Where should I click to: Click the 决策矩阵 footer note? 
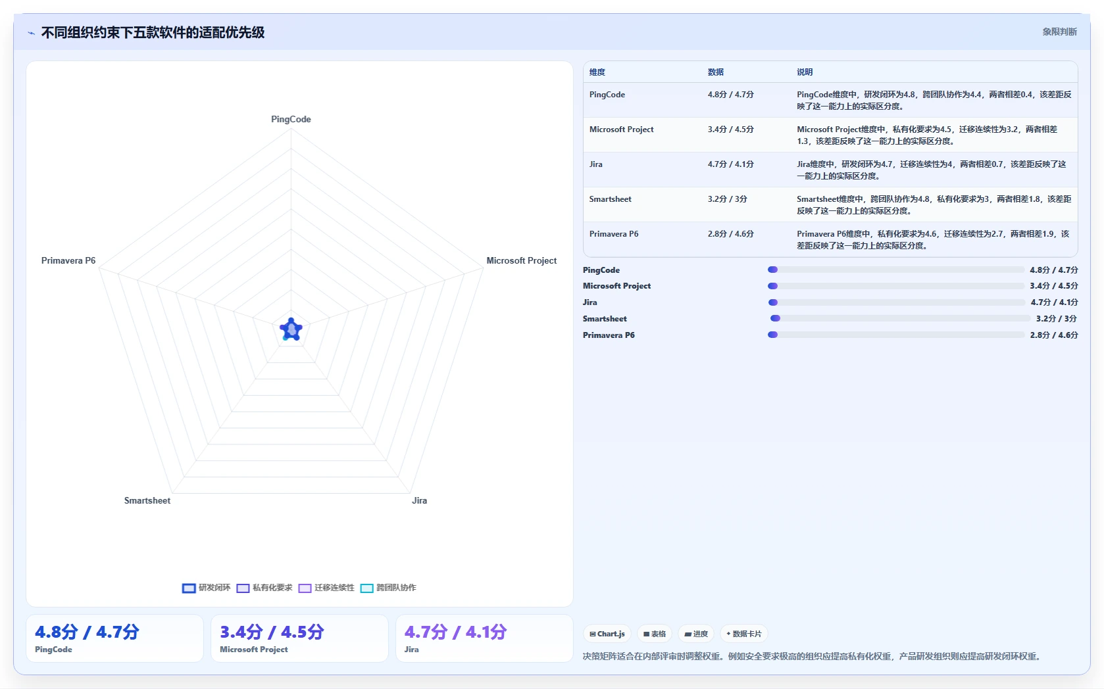point(813,657)
